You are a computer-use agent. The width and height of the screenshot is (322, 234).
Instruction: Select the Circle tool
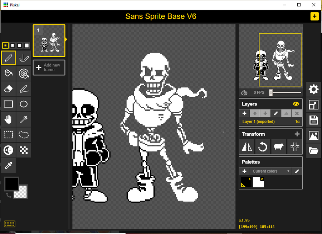click(x=24, y=104)
